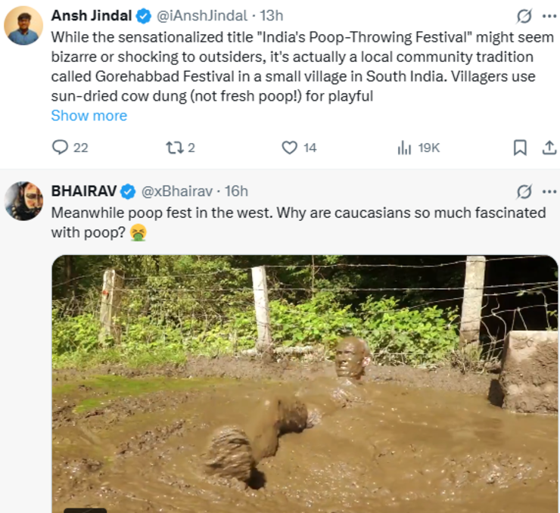Open tweet timestamp 16h

tap(237, 191)
